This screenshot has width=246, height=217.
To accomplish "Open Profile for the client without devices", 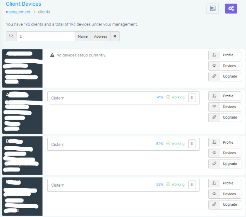I will [225, 55].
